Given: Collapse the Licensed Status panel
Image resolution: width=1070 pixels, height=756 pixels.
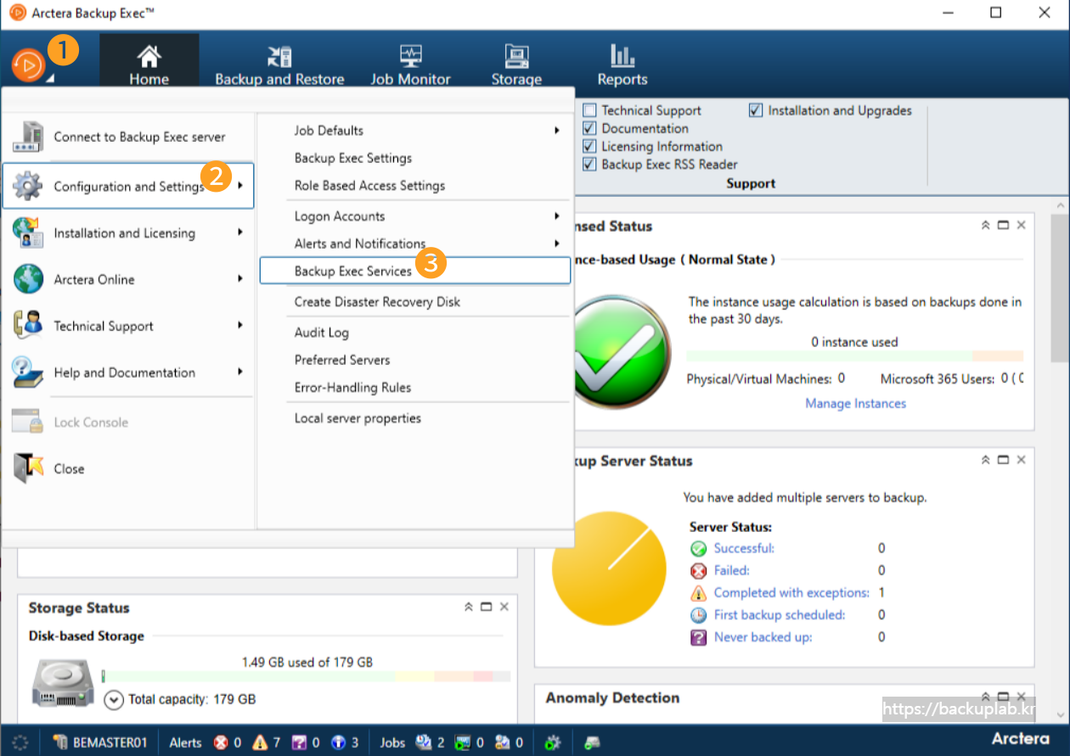Looking at the screenshot, I should [986, 226].
